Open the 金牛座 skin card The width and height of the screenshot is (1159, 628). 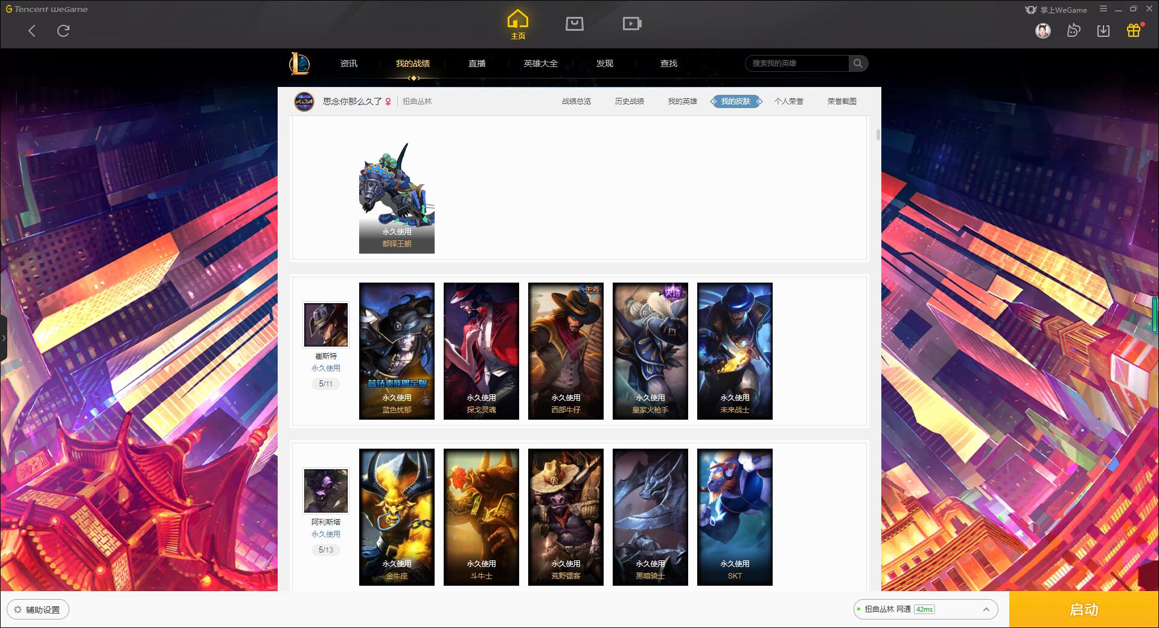tap(397, 517)
